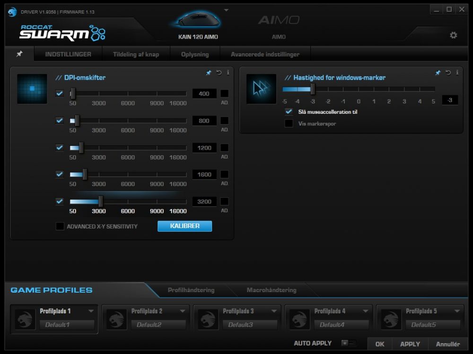Uncheck the 400 DPI level checkbox

coord(60,93)
